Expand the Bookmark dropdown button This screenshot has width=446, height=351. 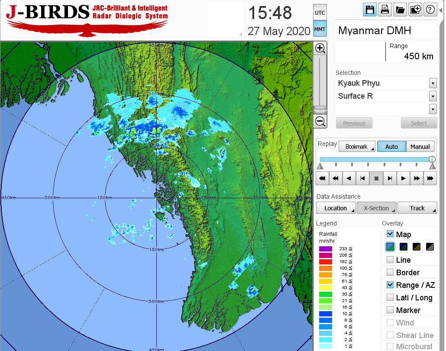357,147
